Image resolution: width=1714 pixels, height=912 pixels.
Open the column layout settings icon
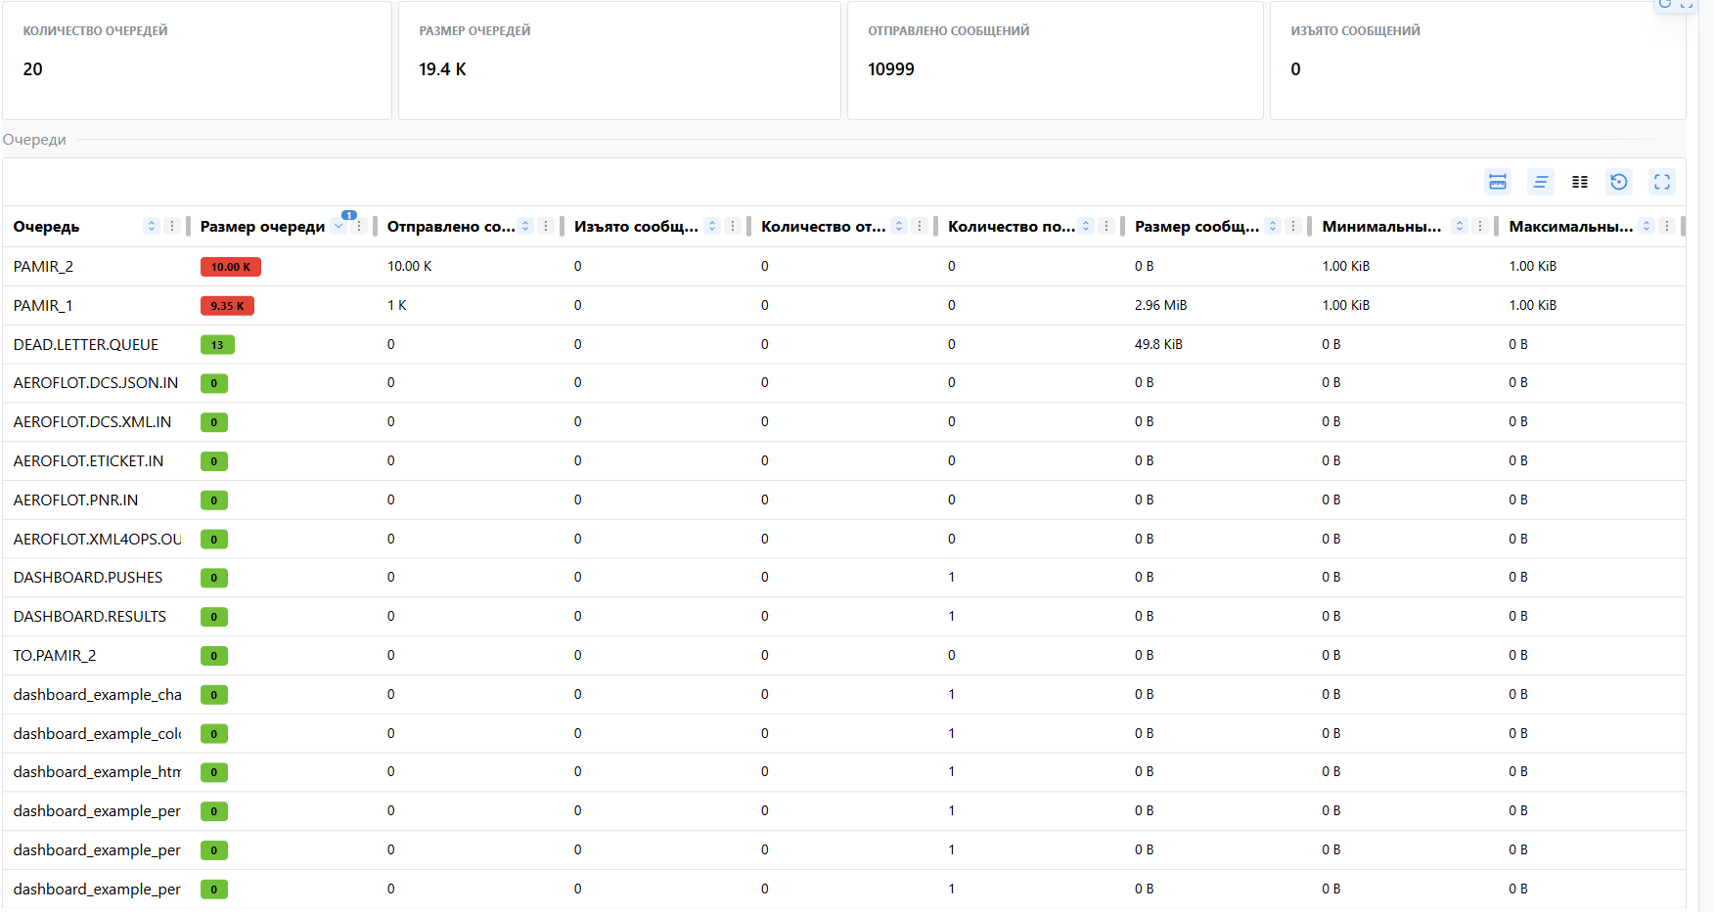click(x=1579, y=182)
